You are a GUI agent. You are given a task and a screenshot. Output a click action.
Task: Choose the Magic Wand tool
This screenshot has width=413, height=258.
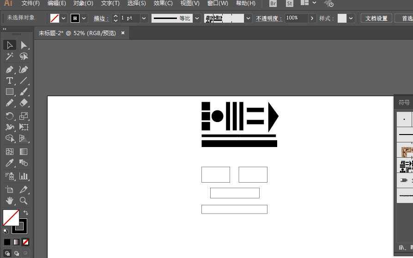coord(10,56)
